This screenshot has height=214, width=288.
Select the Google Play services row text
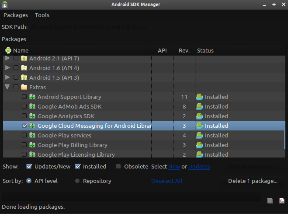pos(65,135)
